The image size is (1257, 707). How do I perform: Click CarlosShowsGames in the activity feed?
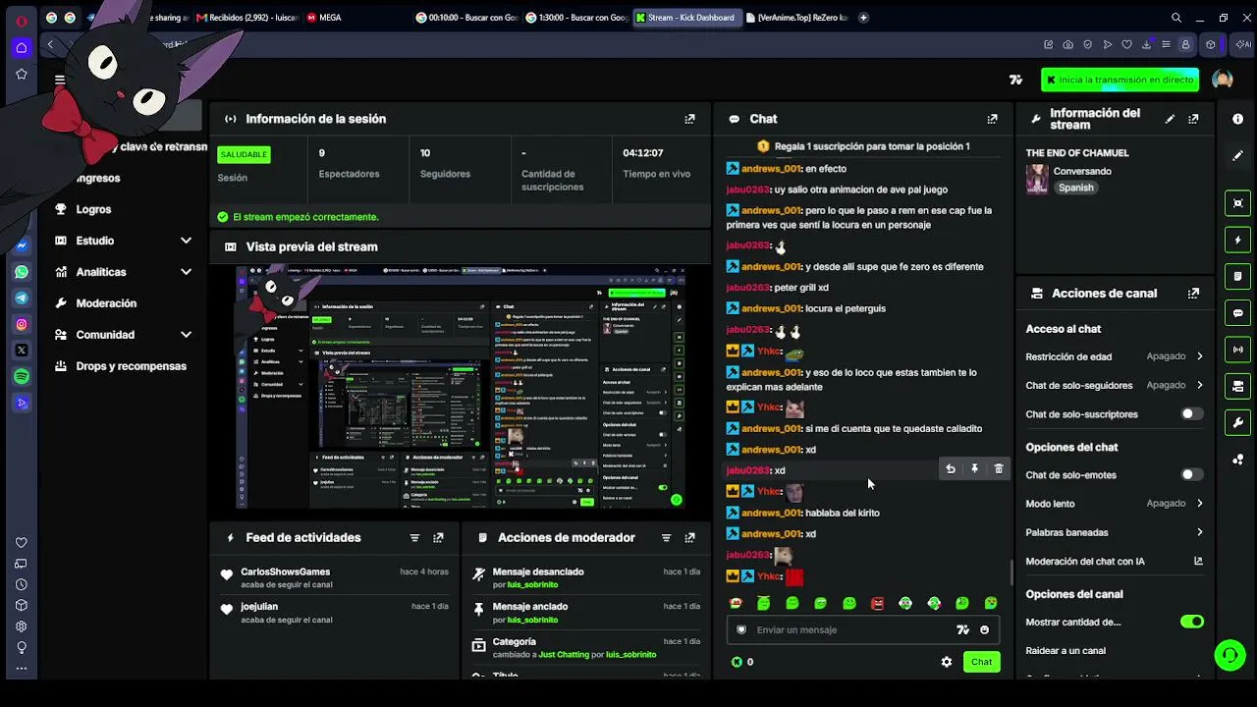pyautogui.click(x=285, y=571)
